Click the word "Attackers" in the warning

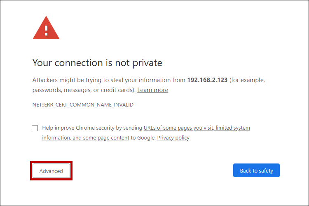[x=46, y=80]
